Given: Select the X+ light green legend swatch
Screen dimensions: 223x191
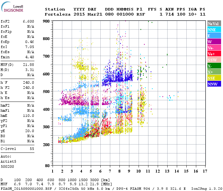Looking at the screenshot, I should click(x=214, y=72).
